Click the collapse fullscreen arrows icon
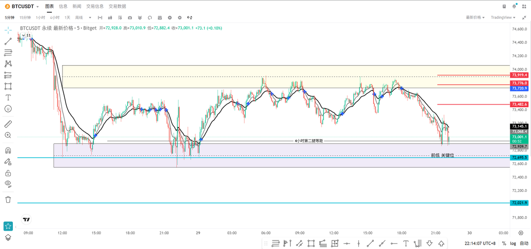 (x=524, y=18)
